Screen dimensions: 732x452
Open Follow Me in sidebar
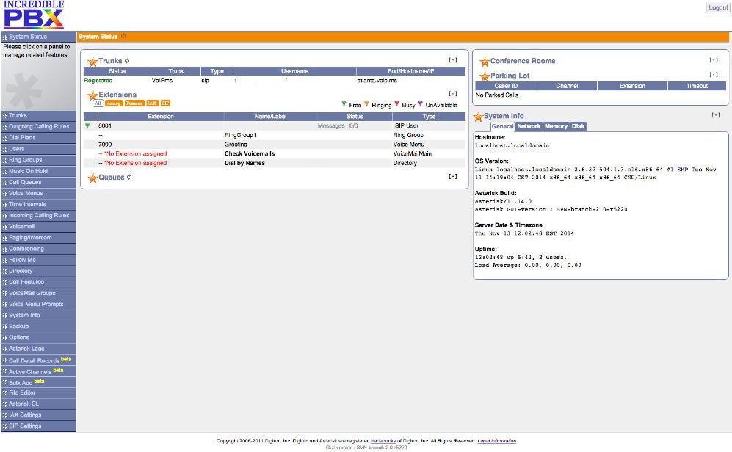point(38,260)
